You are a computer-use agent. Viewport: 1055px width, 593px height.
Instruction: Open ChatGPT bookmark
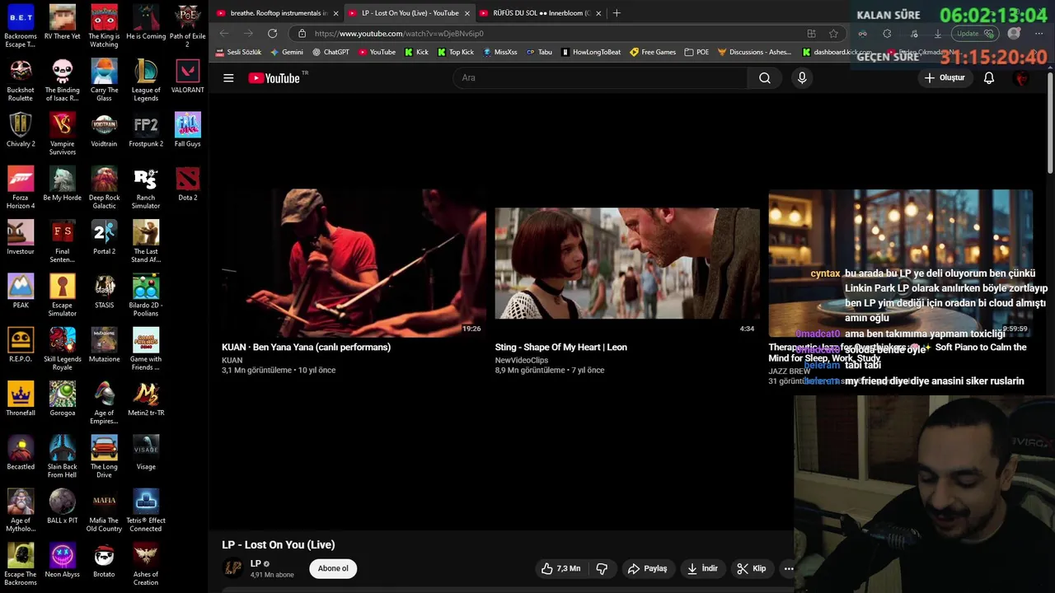(331, 52)
